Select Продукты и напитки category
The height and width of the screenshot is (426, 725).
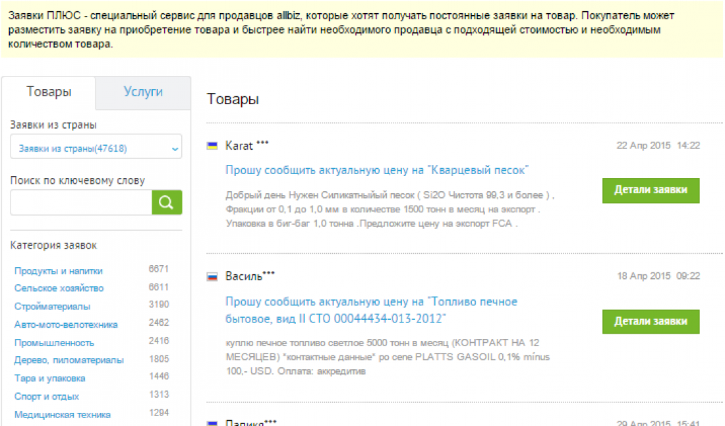point(59,271)
